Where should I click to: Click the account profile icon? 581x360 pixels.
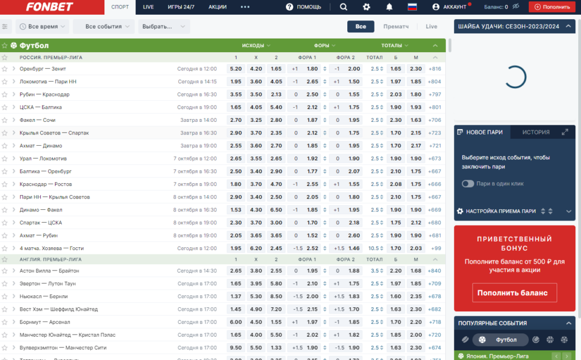[x=436, y=7]
